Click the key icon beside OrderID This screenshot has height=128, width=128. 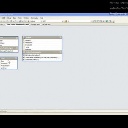tap(24, 40)
